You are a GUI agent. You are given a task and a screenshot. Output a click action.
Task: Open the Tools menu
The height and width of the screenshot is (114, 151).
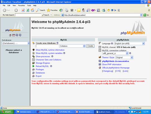[29, 6]
